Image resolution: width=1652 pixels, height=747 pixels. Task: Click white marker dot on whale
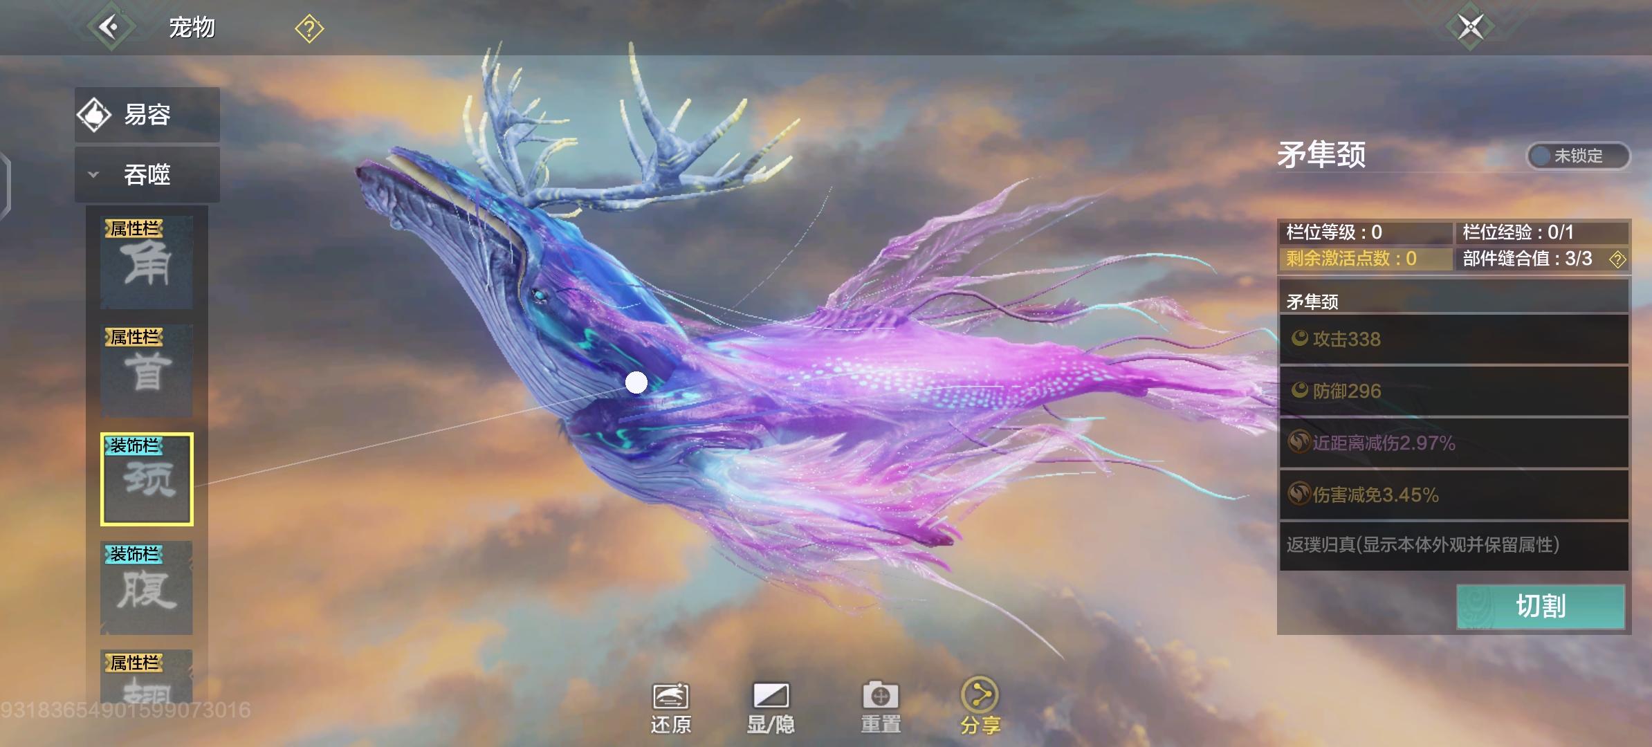click(636, 382)
